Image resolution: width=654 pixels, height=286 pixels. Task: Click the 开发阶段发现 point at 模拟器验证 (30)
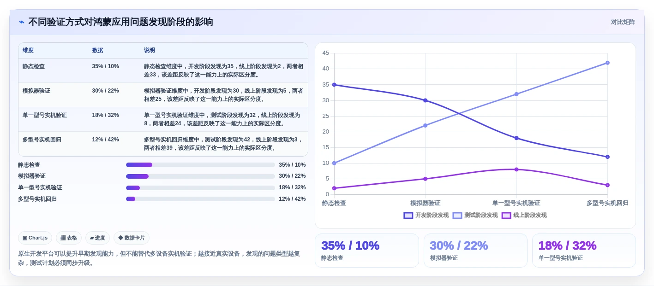point(425,100)
